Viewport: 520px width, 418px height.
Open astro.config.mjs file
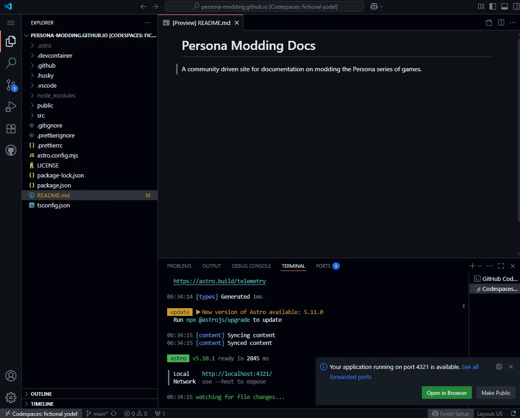click(x=89, y=156)
